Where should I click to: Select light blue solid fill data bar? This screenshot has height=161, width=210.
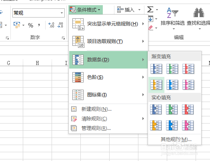[x=172, y=126]
